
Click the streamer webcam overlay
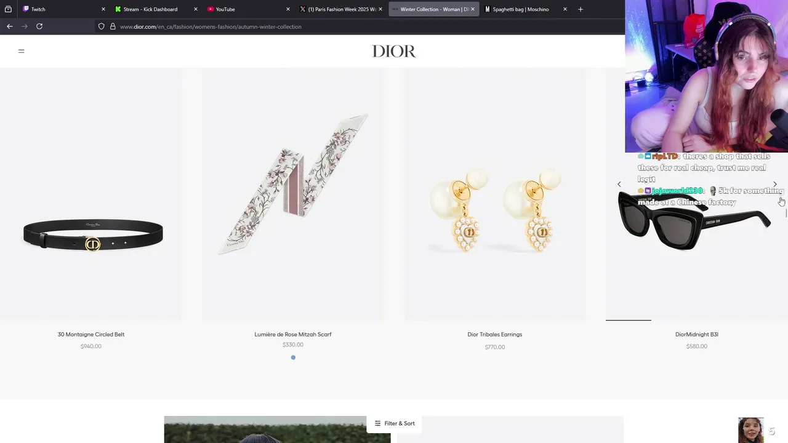click(706, 76)
